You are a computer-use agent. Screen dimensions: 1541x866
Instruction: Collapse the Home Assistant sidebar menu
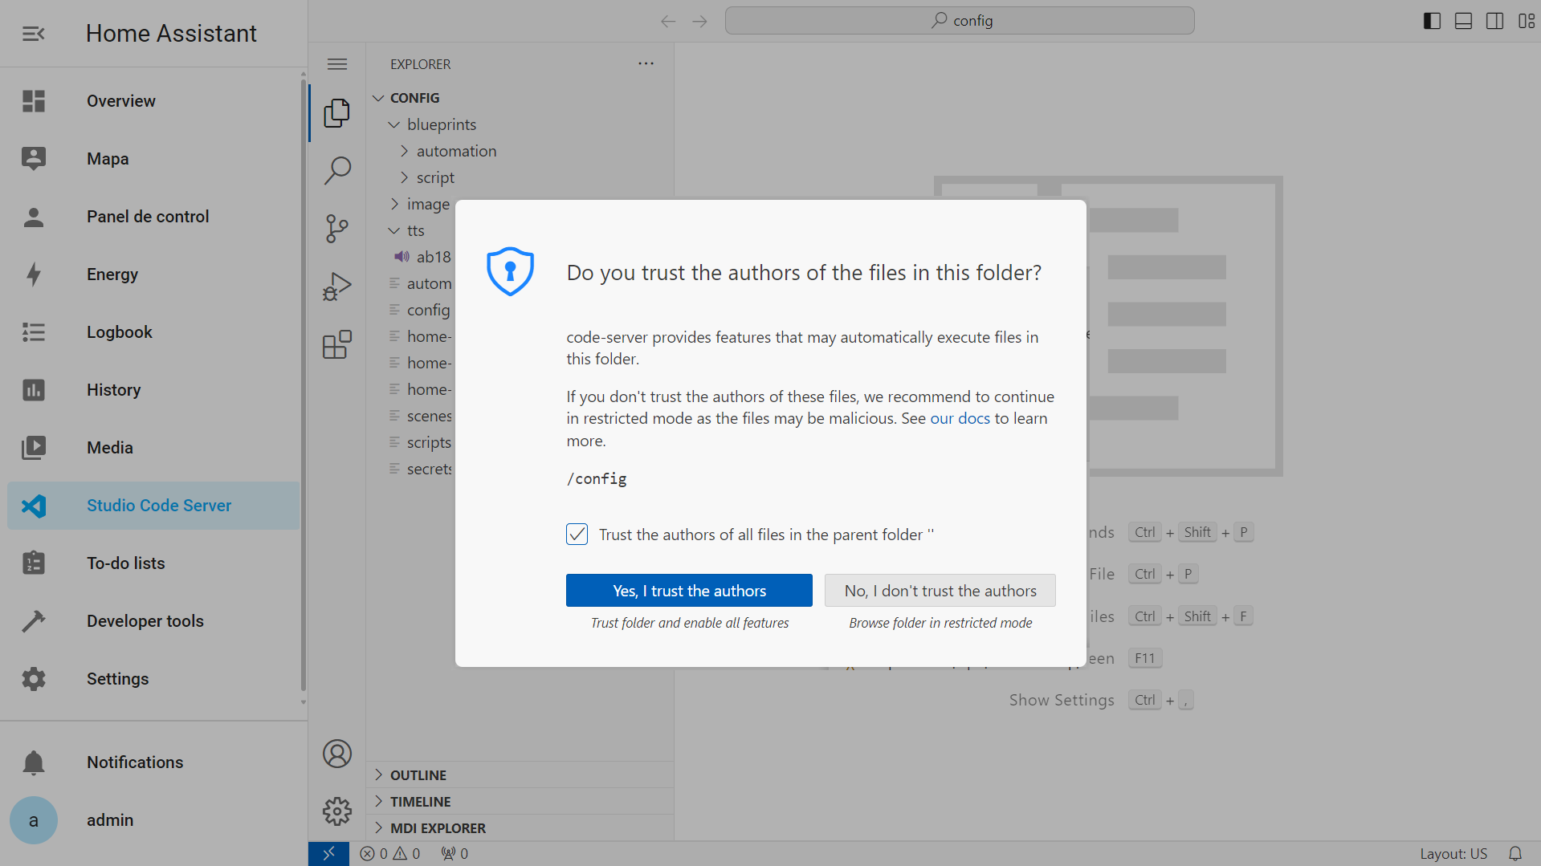[33, 34]
